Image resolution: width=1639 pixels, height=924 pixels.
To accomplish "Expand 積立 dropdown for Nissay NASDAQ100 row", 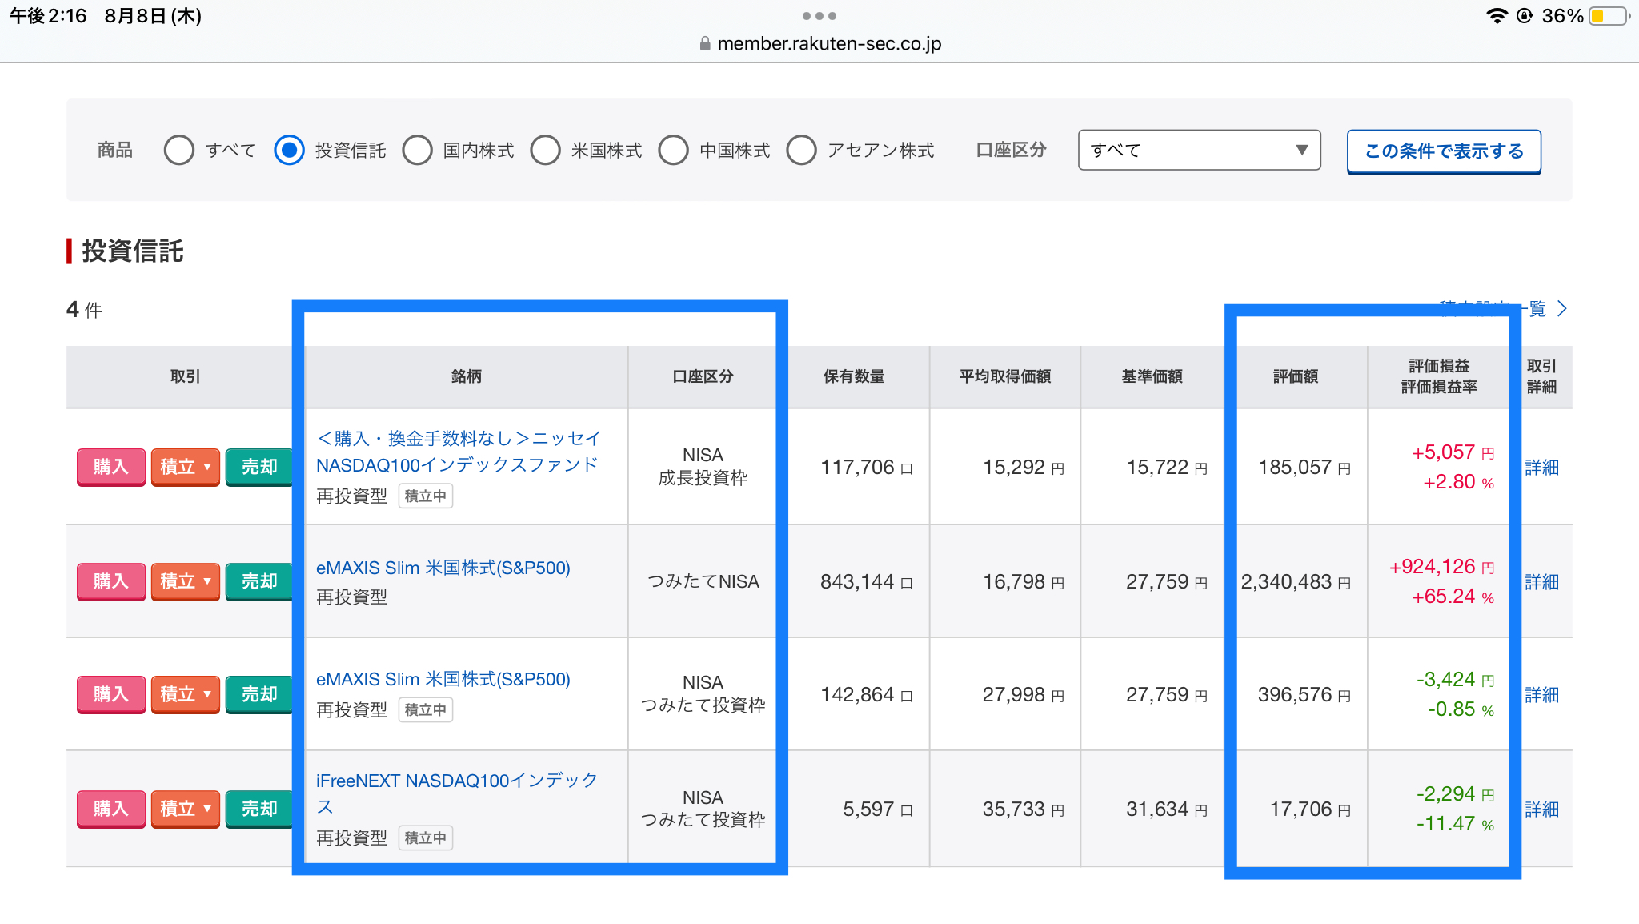I will coord(186,467).
